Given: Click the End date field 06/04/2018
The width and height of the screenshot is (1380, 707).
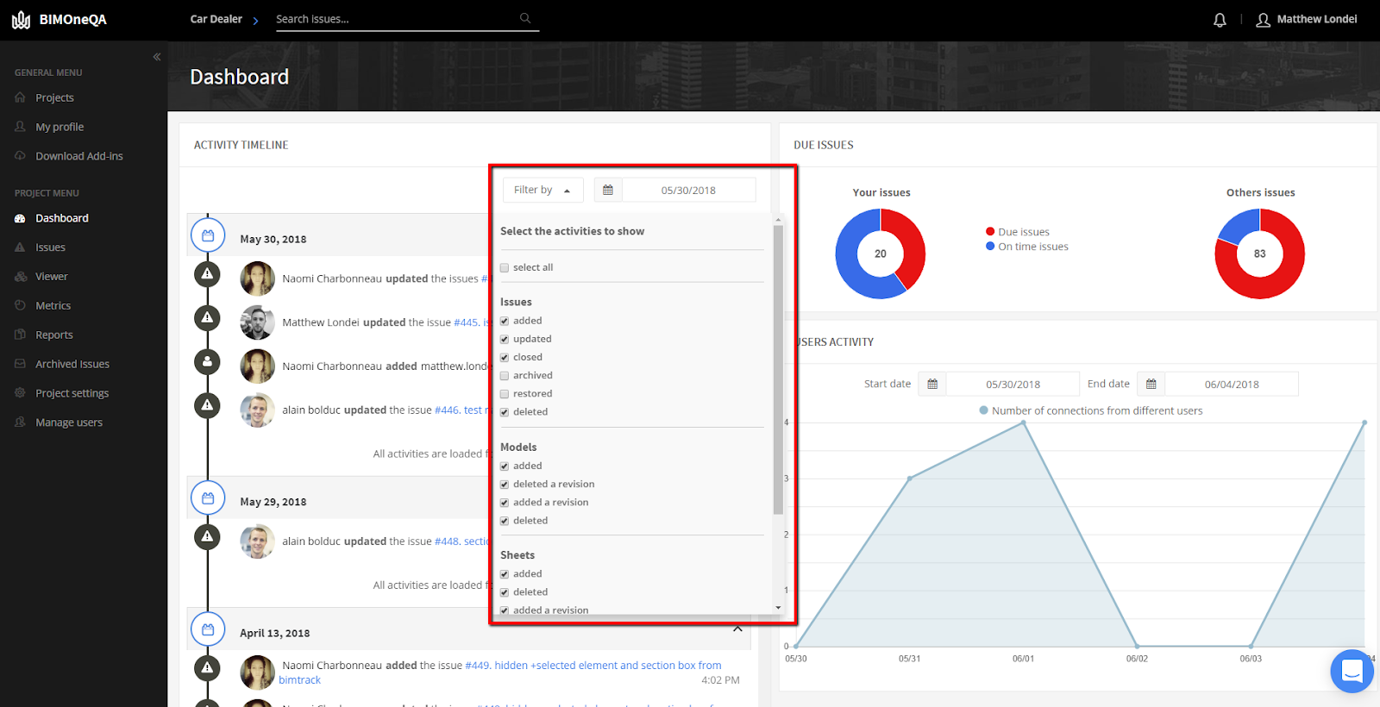Looking at the screenshot, I should coord(1232,384).
